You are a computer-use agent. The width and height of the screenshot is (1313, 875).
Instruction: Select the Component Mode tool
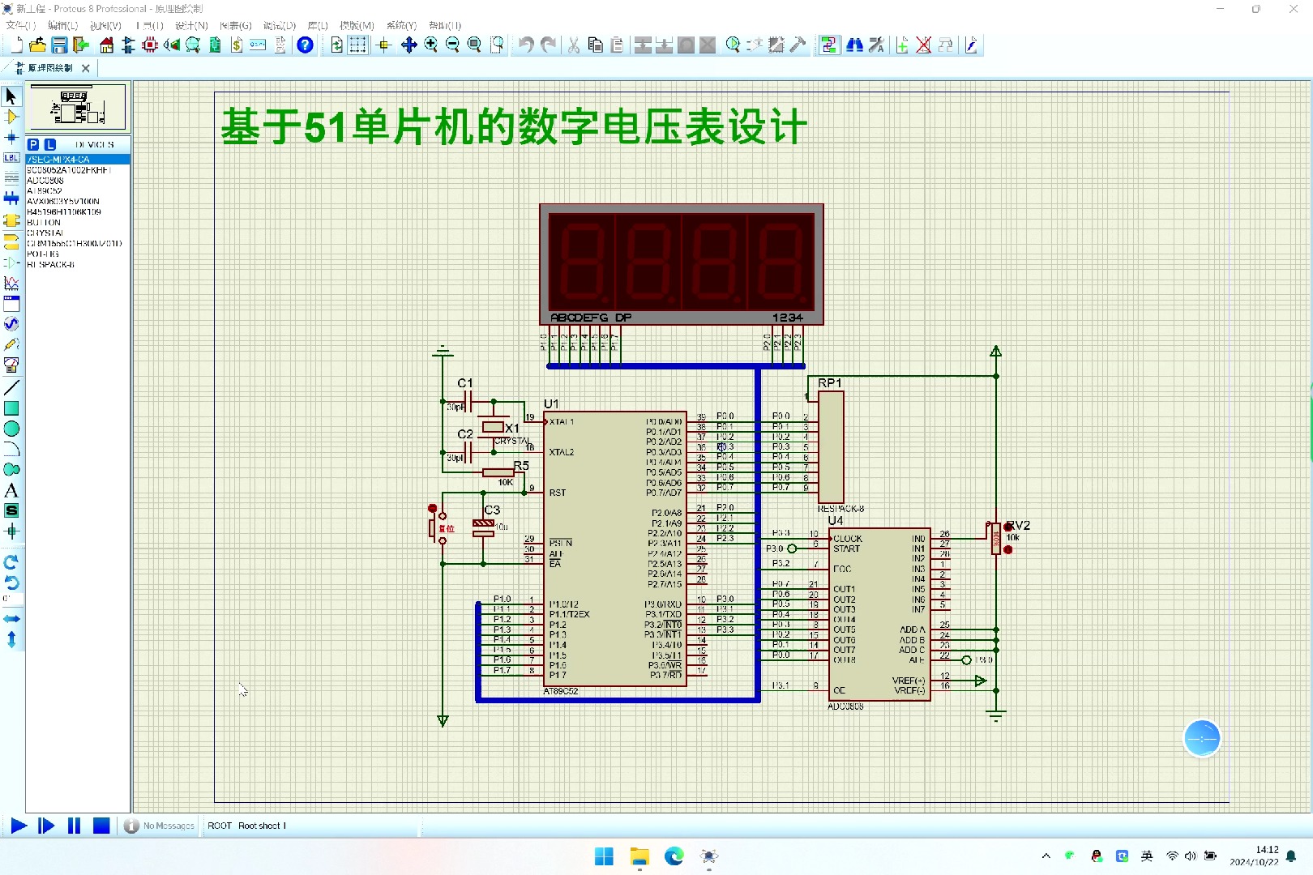point(11,117)
